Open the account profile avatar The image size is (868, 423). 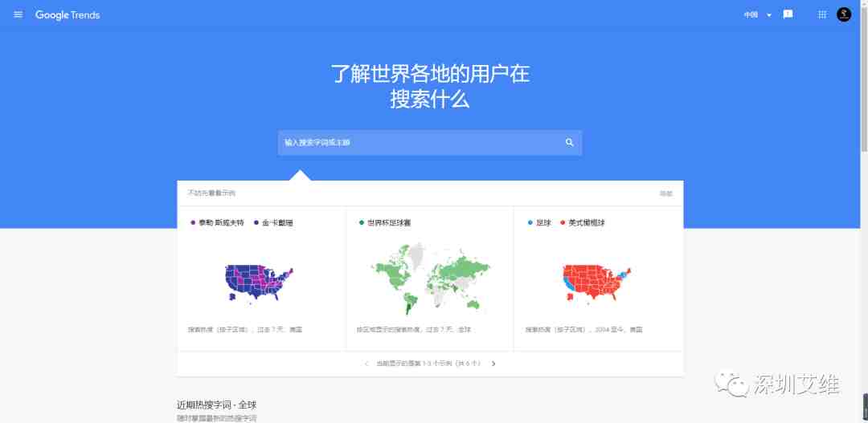coord(844,14)
